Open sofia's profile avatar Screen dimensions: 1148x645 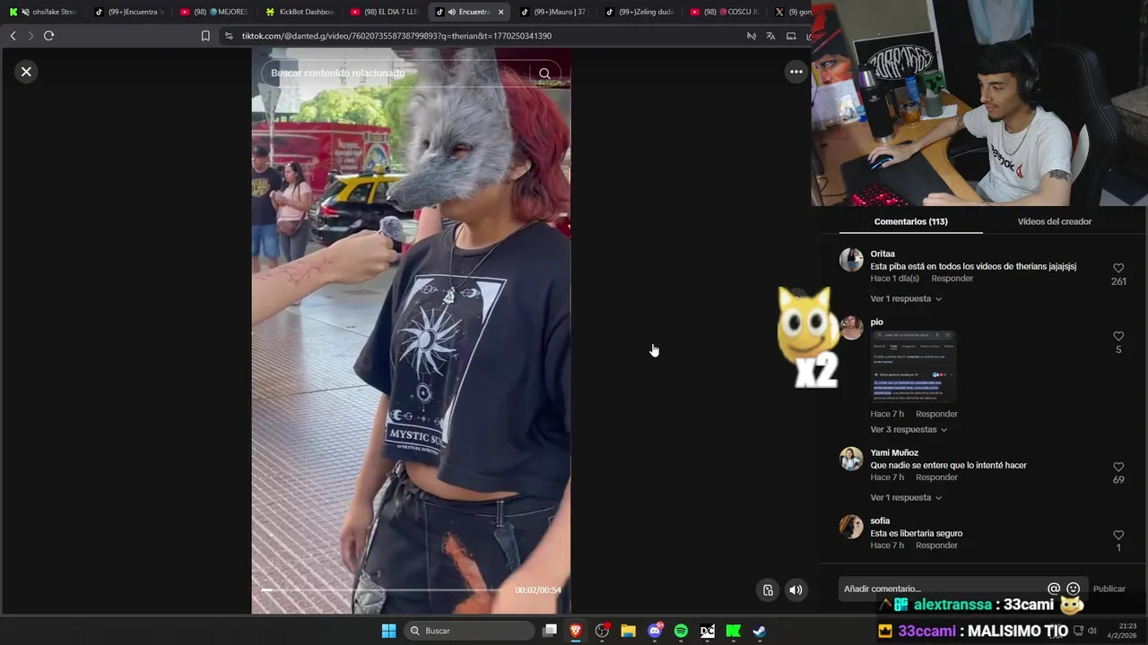coord(851,527)
